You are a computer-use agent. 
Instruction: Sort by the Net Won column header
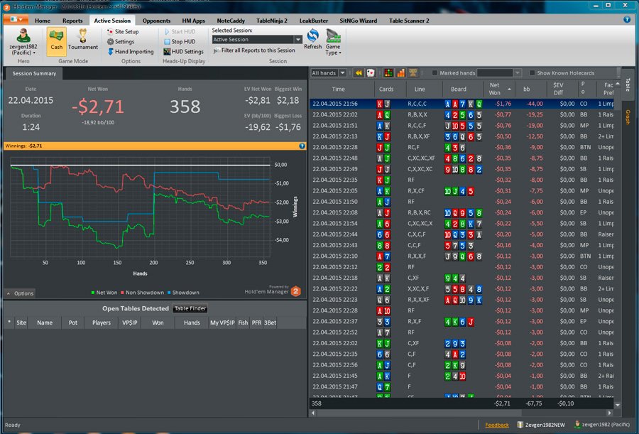[494, 89]
